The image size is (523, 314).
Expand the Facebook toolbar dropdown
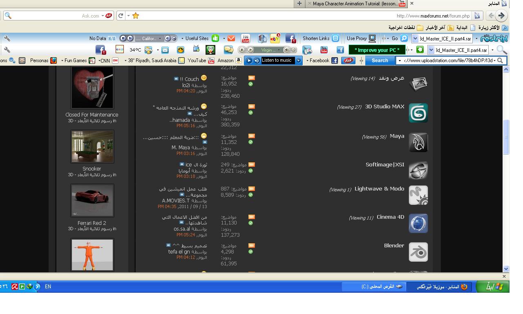pyautogui.click(x=307, y=61)
